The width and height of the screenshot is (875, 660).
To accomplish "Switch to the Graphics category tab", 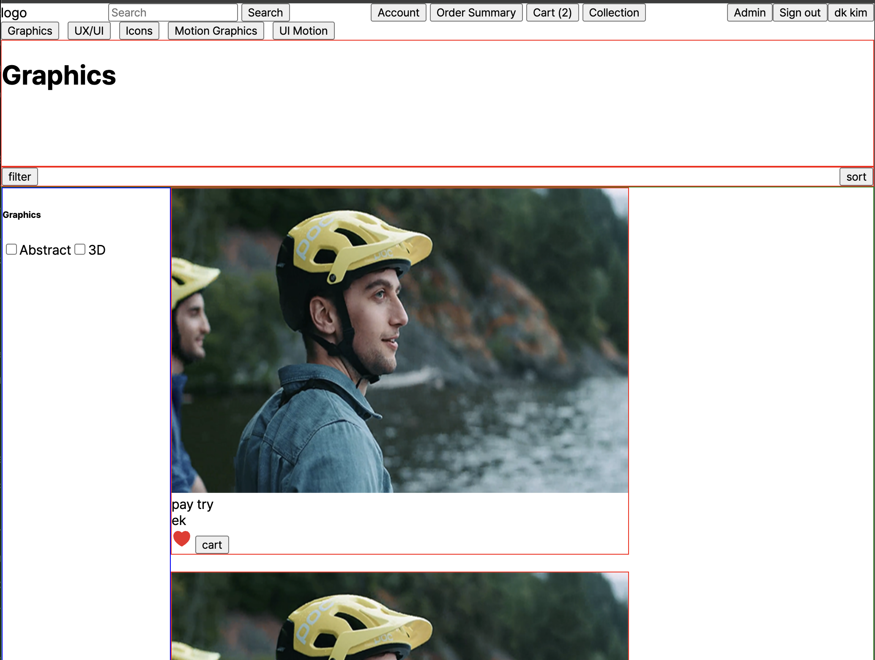I will [30, 31].
